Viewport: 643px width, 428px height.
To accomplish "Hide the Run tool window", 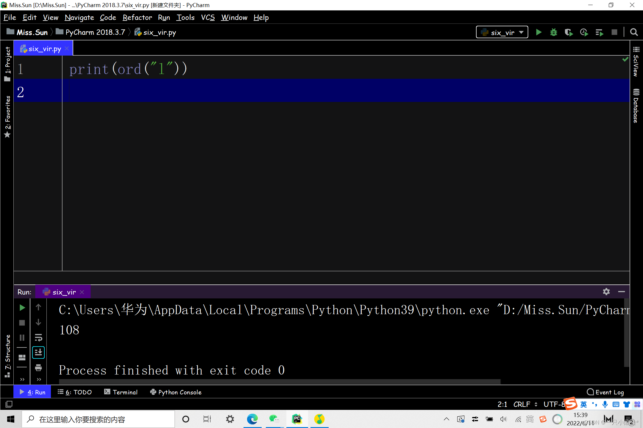I will (622, 292).
